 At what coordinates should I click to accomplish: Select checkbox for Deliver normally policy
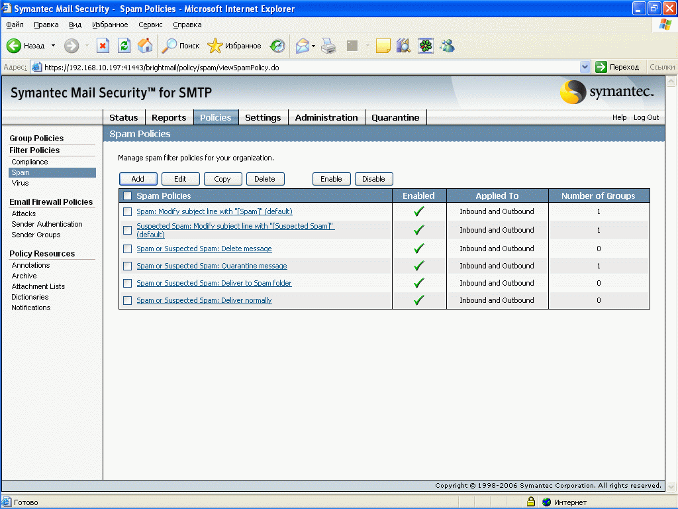coord(128,300)
